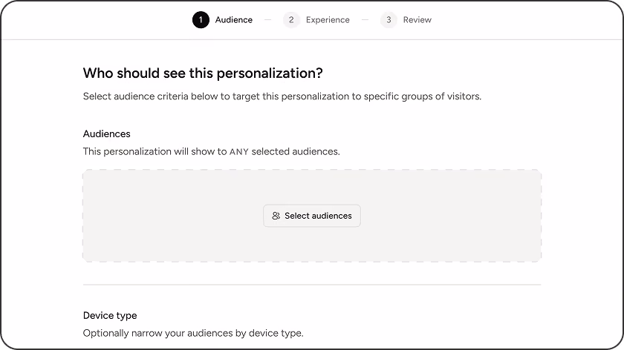This screenshot has height=350, width=624.
Task: Select the Device type section heading
Action: 110,315
